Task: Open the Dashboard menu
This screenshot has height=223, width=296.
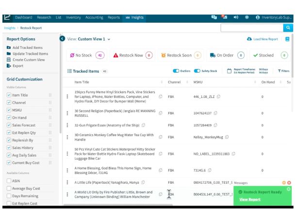Action: 24,17
